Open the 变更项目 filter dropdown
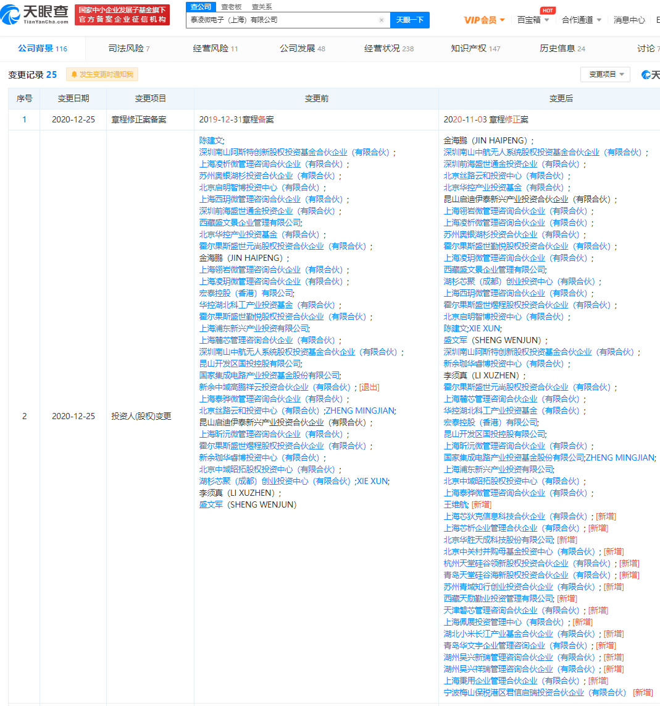 605,74
